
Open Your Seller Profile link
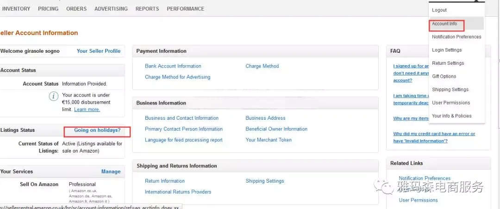[99, 51]
